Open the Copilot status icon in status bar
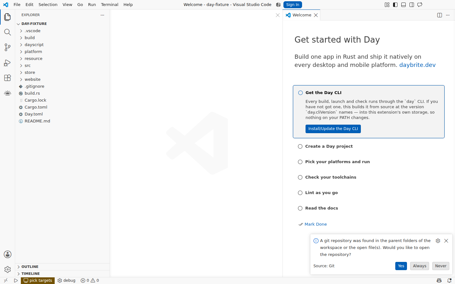Viewport: 455px width, 284px height. pos(439,281)
